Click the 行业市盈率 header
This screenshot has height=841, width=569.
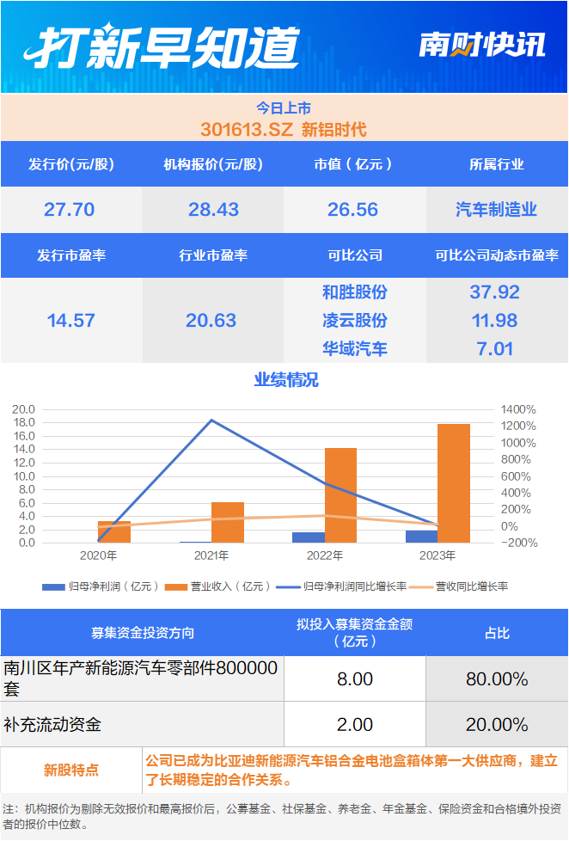pos(213,255)
